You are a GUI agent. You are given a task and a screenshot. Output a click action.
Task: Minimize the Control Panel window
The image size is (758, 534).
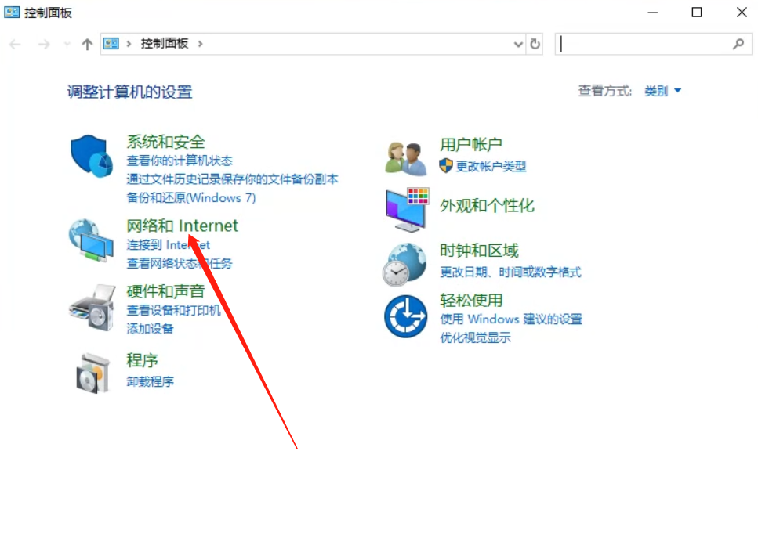pos(653,12)
